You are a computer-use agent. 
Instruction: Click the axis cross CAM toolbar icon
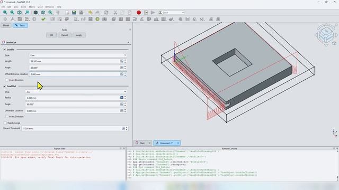(x=12, y=19)
